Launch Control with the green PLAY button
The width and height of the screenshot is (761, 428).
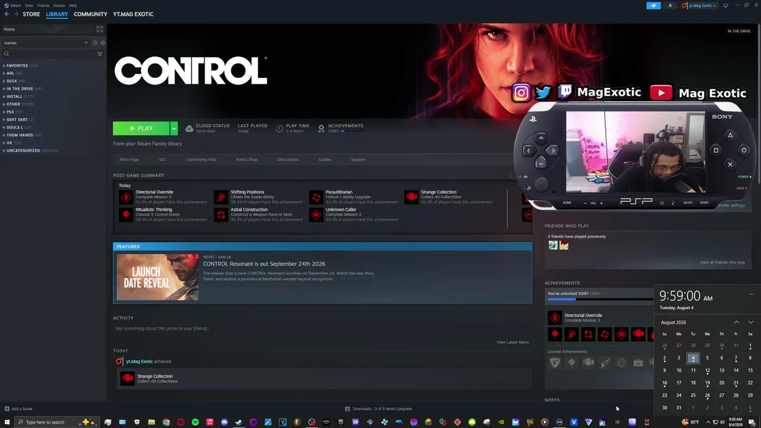click(141, 128)
